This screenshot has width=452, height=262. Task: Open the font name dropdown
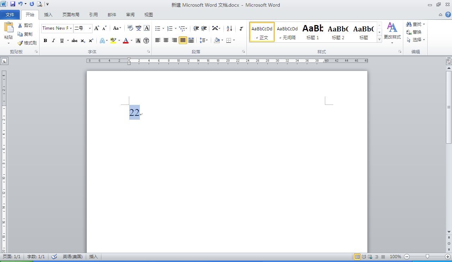(71, 28)
